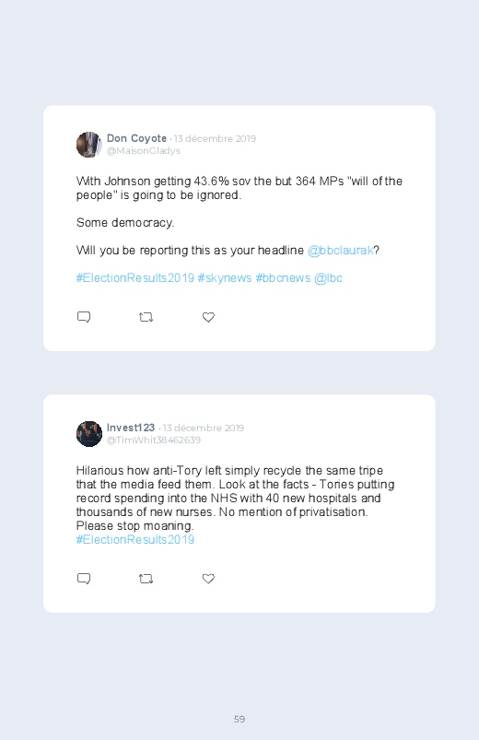Click reply icon on Don Coyote's tweet
The height and width of the screenshot is (740, 479).
tap(84, 317)
